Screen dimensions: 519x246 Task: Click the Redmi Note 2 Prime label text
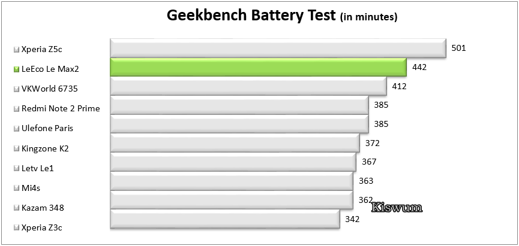click(x=61, y=109)
